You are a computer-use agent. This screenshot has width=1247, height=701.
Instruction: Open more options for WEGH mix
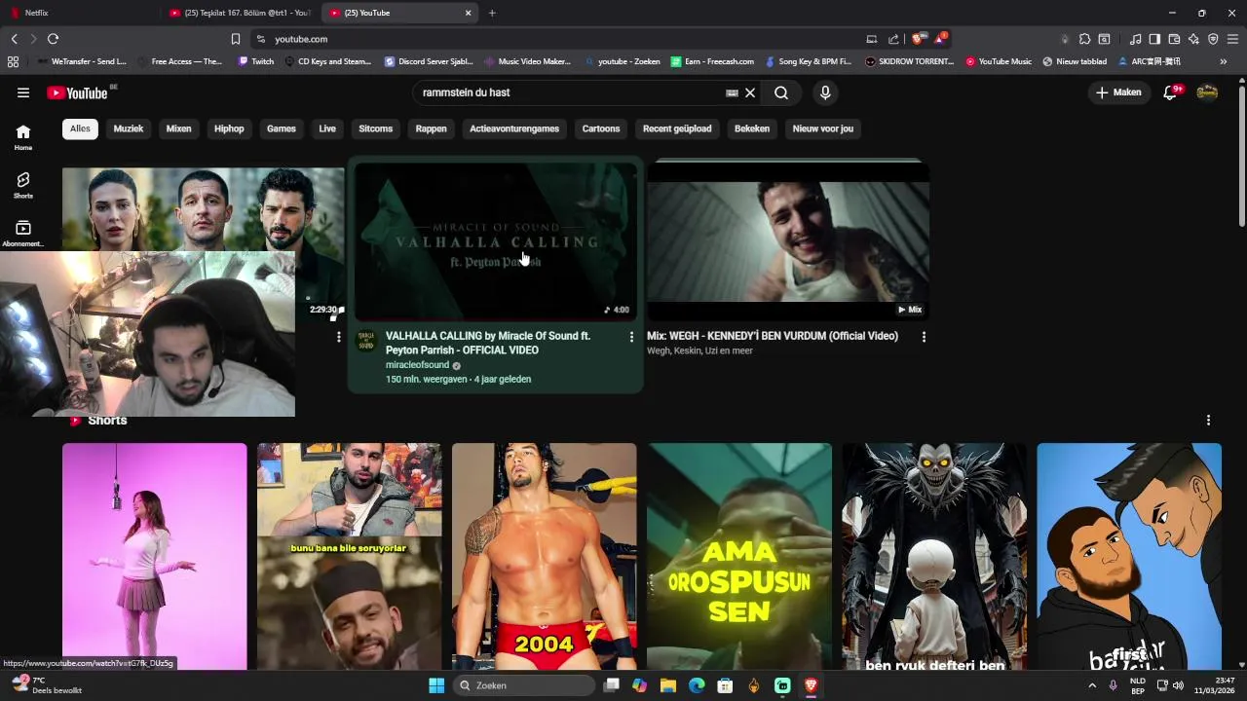[924, 337]
